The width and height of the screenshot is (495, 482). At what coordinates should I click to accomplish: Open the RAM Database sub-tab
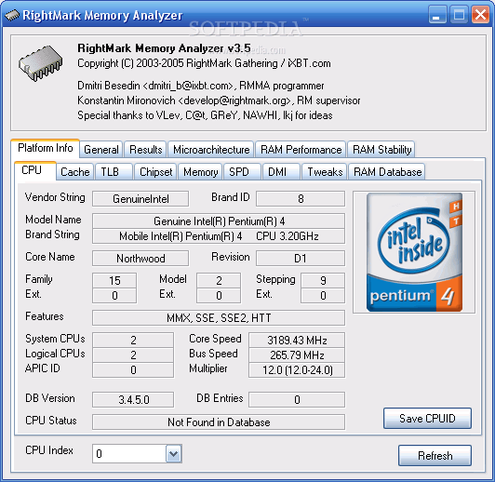[387, 172]
